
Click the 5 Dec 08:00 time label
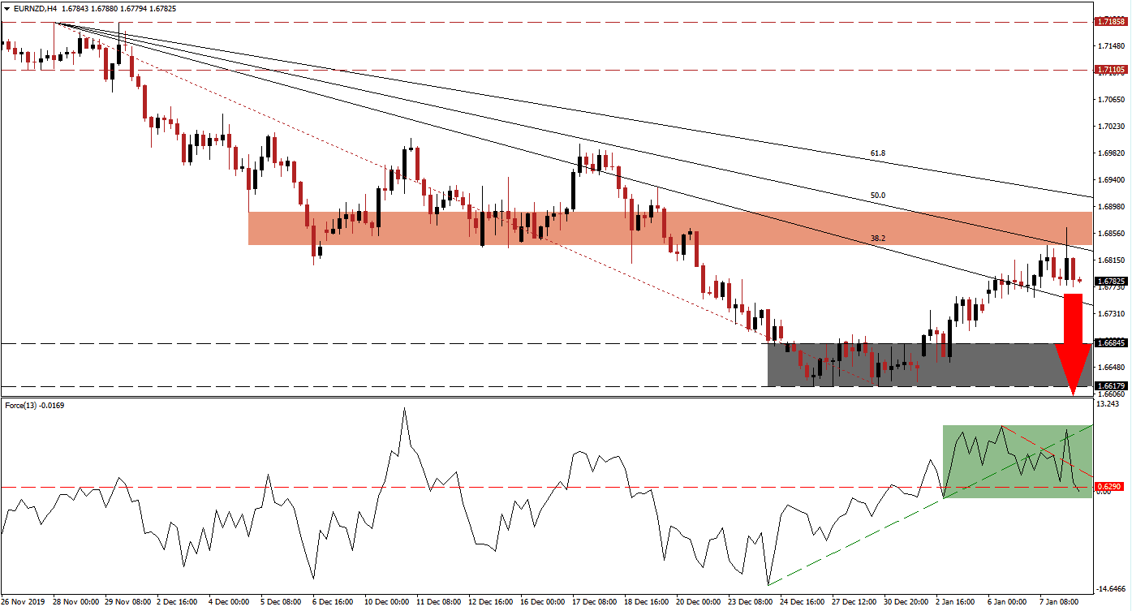[282, 603]
